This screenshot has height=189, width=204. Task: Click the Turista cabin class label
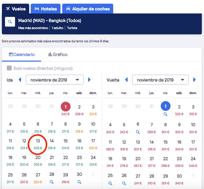72,28
